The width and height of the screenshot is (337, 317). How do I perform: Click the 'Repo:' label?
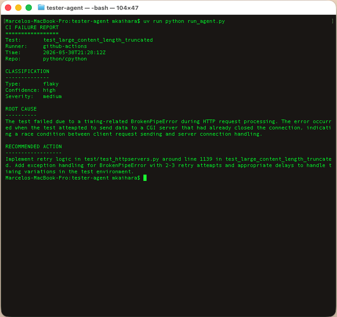click(x=13, y=59)
